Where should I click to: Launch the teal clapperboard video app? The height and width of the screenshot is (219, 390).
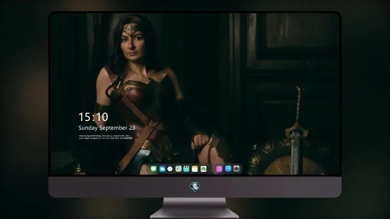click(186, 169)
